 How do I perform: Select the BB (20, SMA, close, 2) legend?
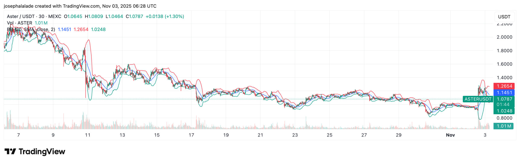31,29
